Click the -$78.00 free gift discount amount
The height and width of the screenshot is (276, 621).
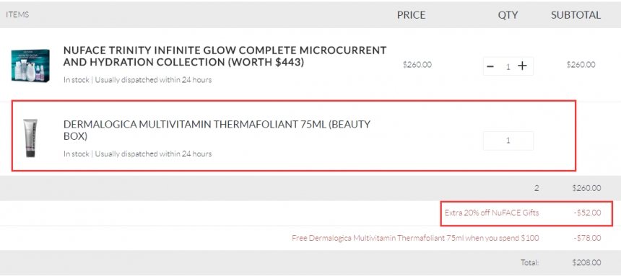587,238
